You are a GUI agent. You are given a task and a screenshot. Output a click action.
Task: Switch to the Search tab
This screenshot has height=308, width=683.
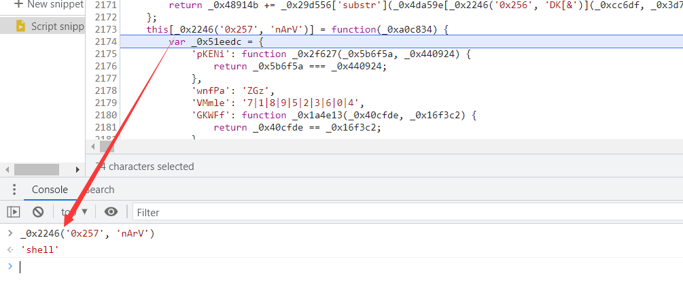(99, 190)
